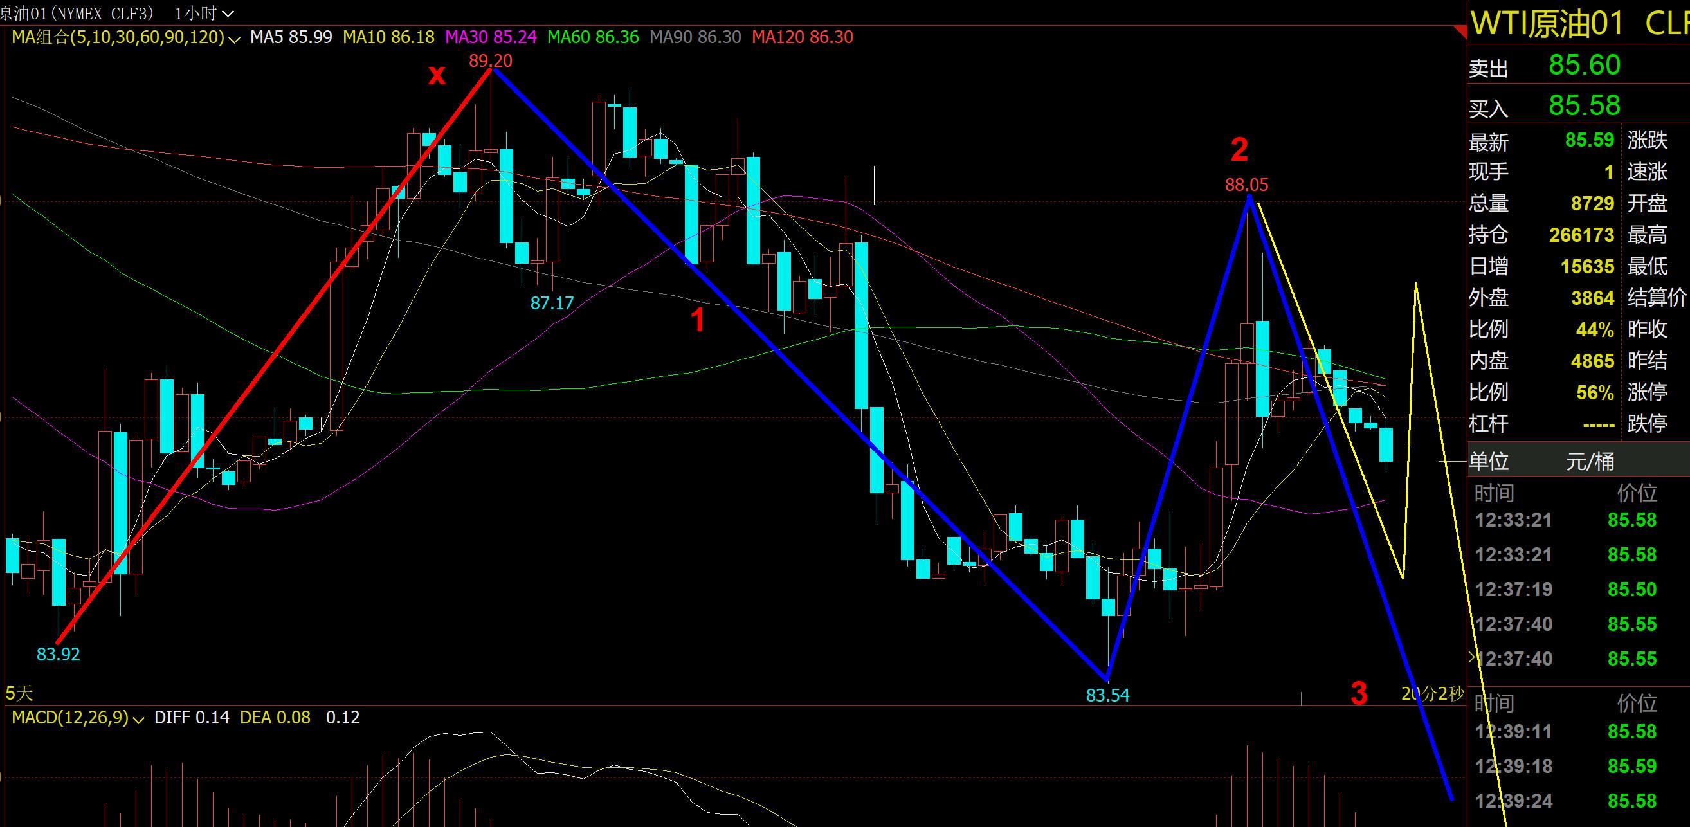This screenshot has height=827, width=1690.
Task: Click the 现手 value 1
Action: pyautogui.click(x=1608, y=172)
